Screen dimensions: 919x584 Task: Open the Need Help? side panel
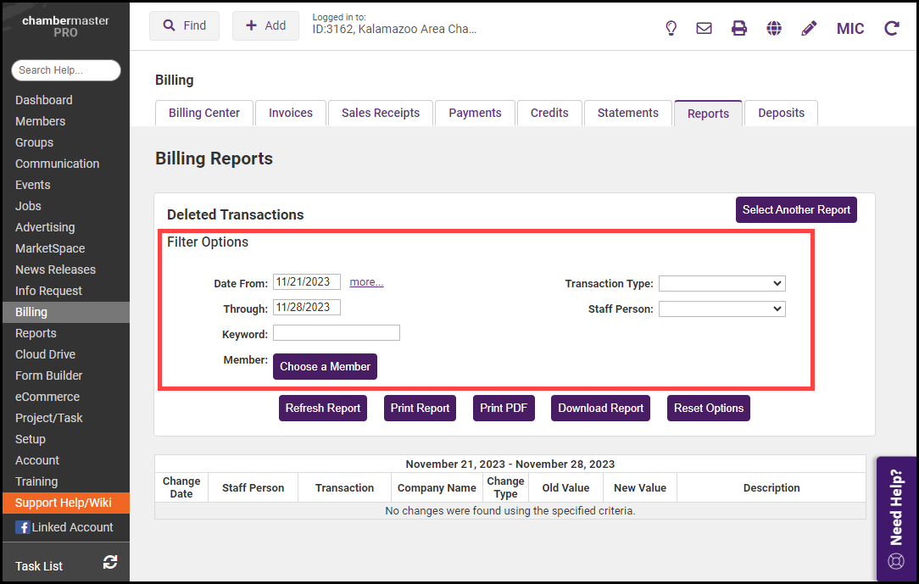tap(896, 519)
